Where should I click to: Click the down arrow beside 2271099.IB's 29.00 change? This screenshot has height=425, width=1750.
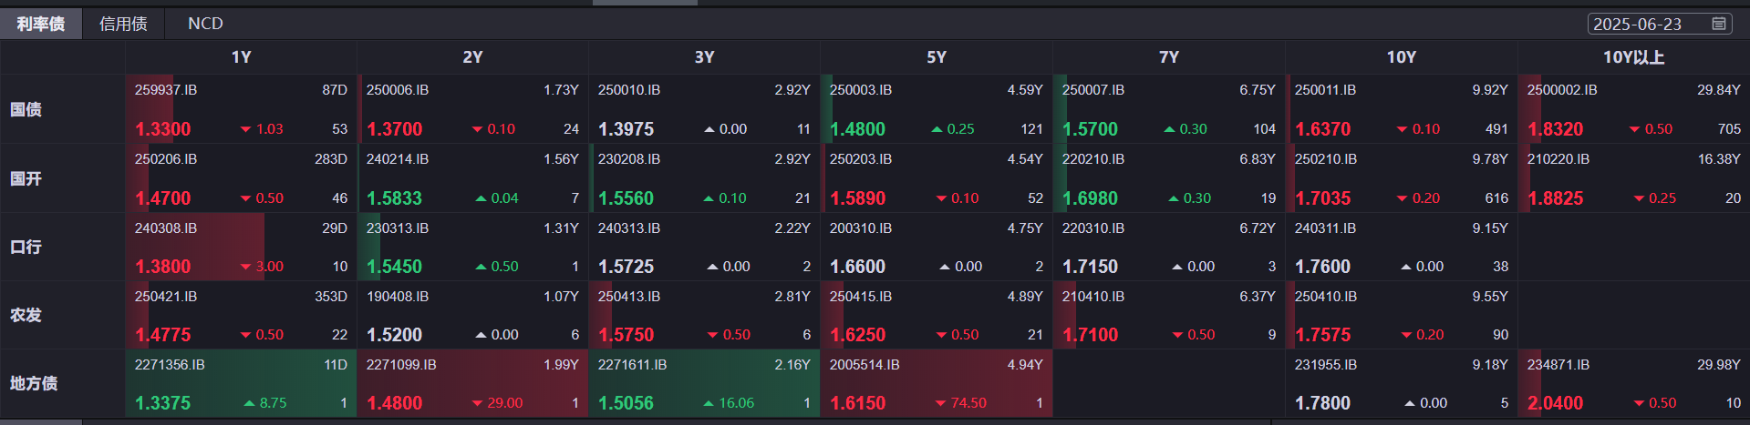click(x=477, y=403)
